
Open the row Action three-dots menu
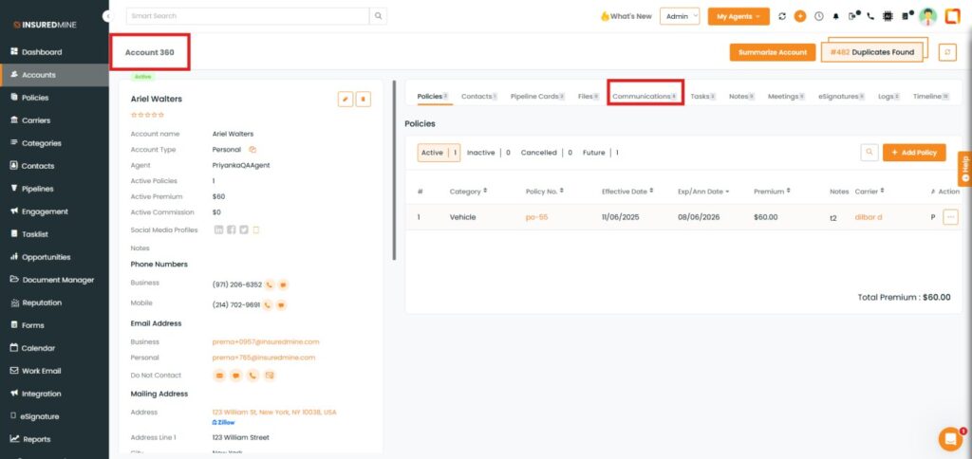pyautogui.click(x=950, y=217)
